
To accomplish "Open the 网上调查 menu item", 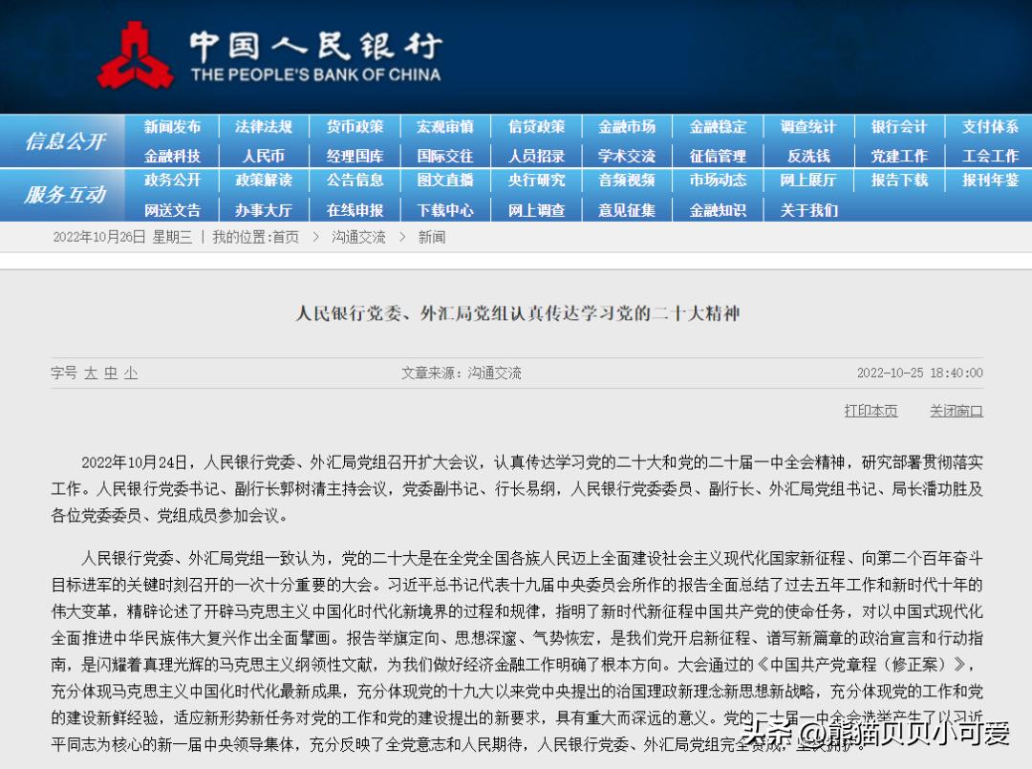I will tap(536, 209).
